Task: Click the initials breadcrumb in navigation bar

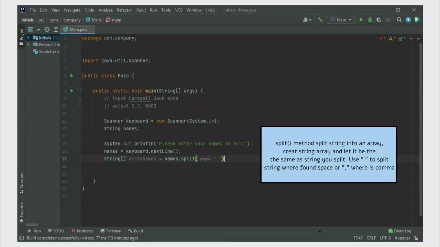Action: click(x=27, y=20)
